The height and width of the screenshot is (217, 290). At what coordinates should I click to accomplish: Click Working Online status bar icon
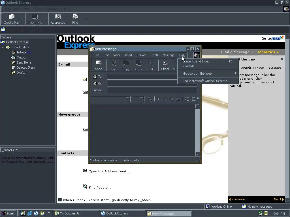click(208, 206)
